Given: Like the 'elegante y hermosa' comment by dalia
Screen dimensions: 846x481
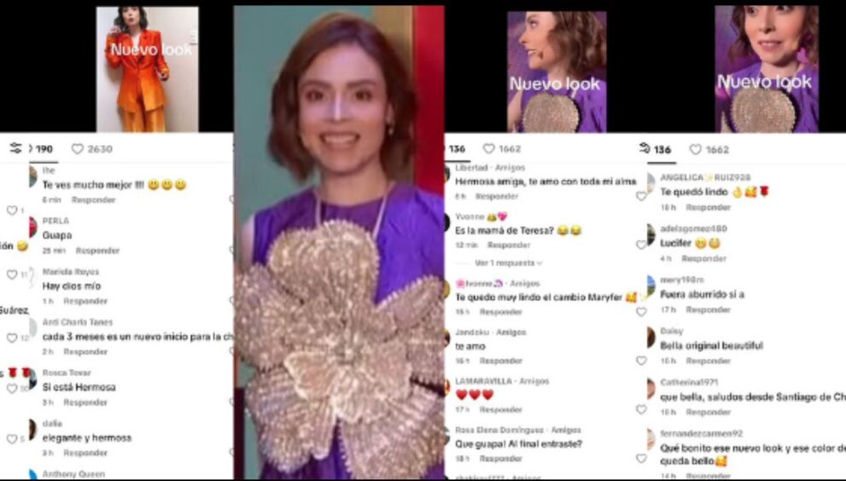Looking at the screenshot, I should click(x=12, y=439).
